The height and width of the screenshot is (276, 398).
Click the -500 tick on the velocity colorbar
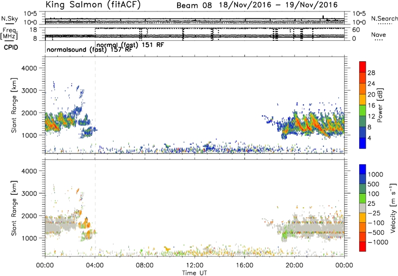pyautogui.click(x=376, y=233)
